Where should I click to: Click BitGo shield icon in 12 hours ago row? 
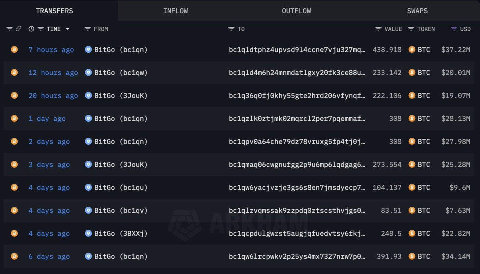point(88,73)
